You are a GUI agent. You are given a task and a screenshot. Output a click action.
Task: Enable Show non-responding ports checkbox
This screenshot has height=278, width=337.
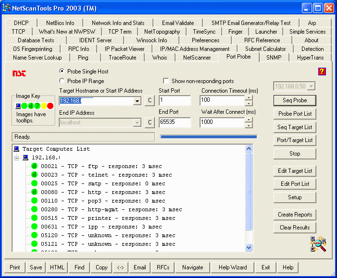tap(166, 81)
